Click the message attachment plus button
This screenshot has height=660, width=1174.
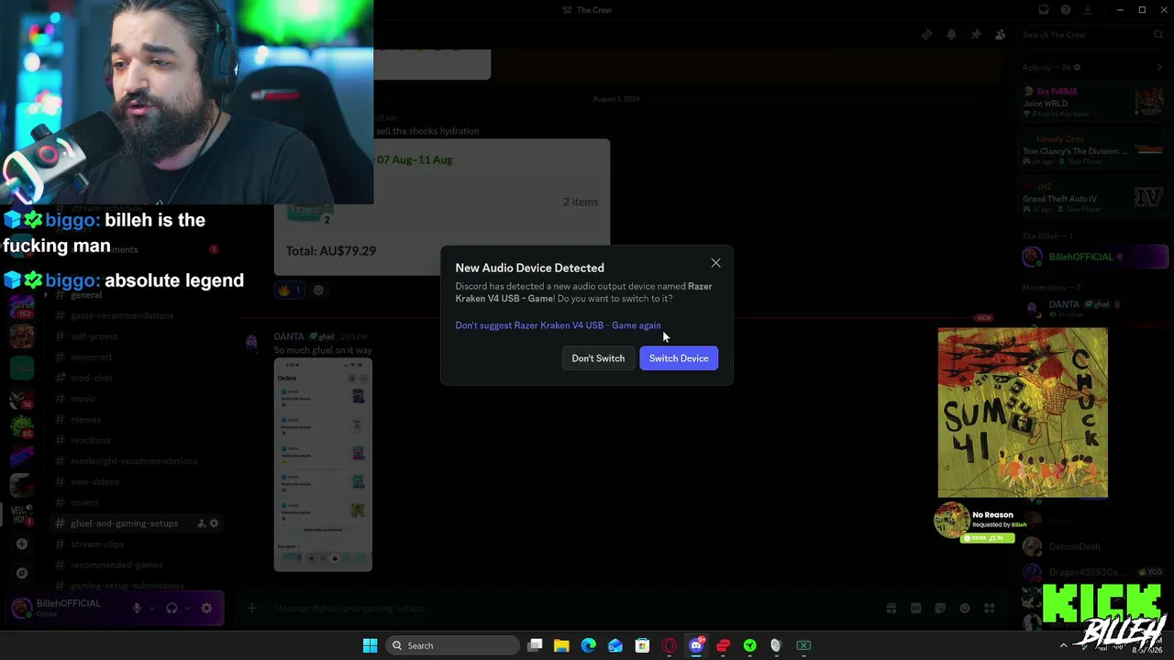pos(252,608)
